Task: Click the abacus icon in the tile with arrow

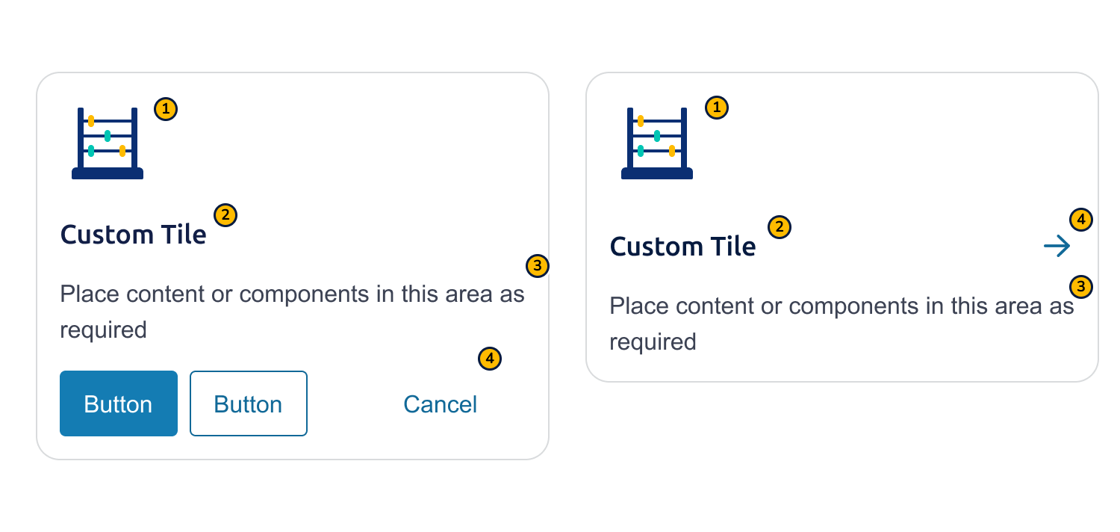Action: pos(657,143)
